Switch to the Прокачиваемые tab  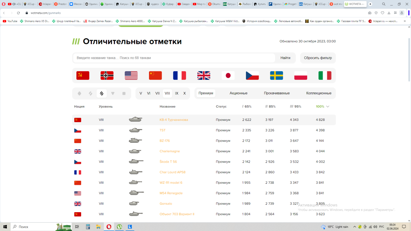click(x=277, y=93)
